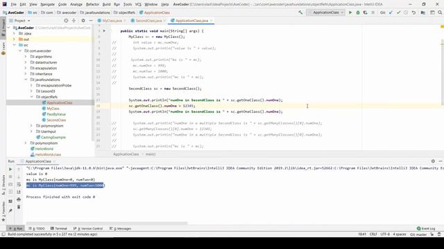Toggle soft-wrap in Run console
Screen dimensions: 444x249
pos(19,185)
